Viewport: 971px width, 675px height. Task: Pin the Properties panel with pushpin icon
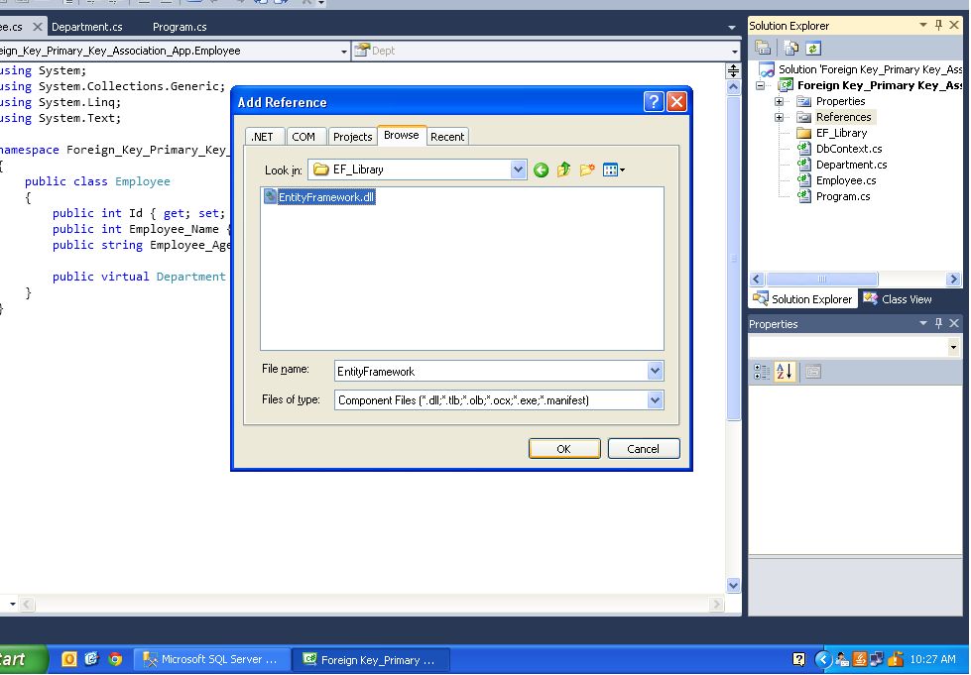(939, 323)
